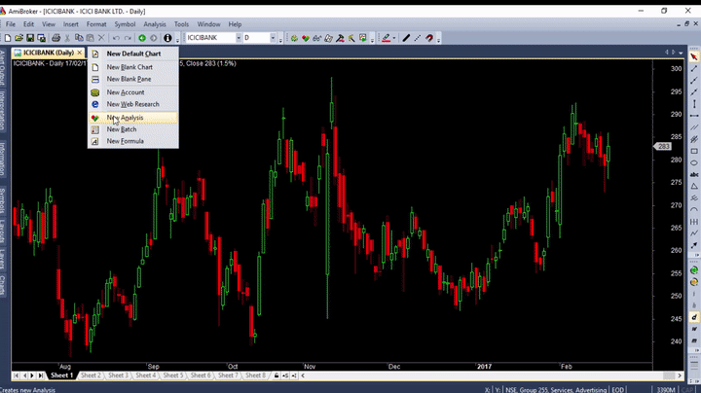701x393 pixels.
Task: Click the Print icon in toolbar
Action: (x=56, y=38)
